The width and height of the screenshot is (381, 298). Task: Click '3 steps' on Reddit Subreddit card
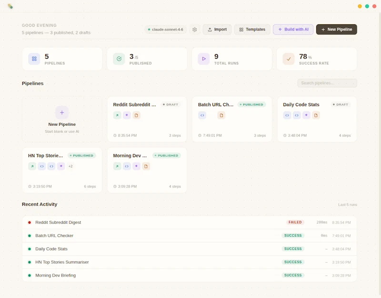175,136
